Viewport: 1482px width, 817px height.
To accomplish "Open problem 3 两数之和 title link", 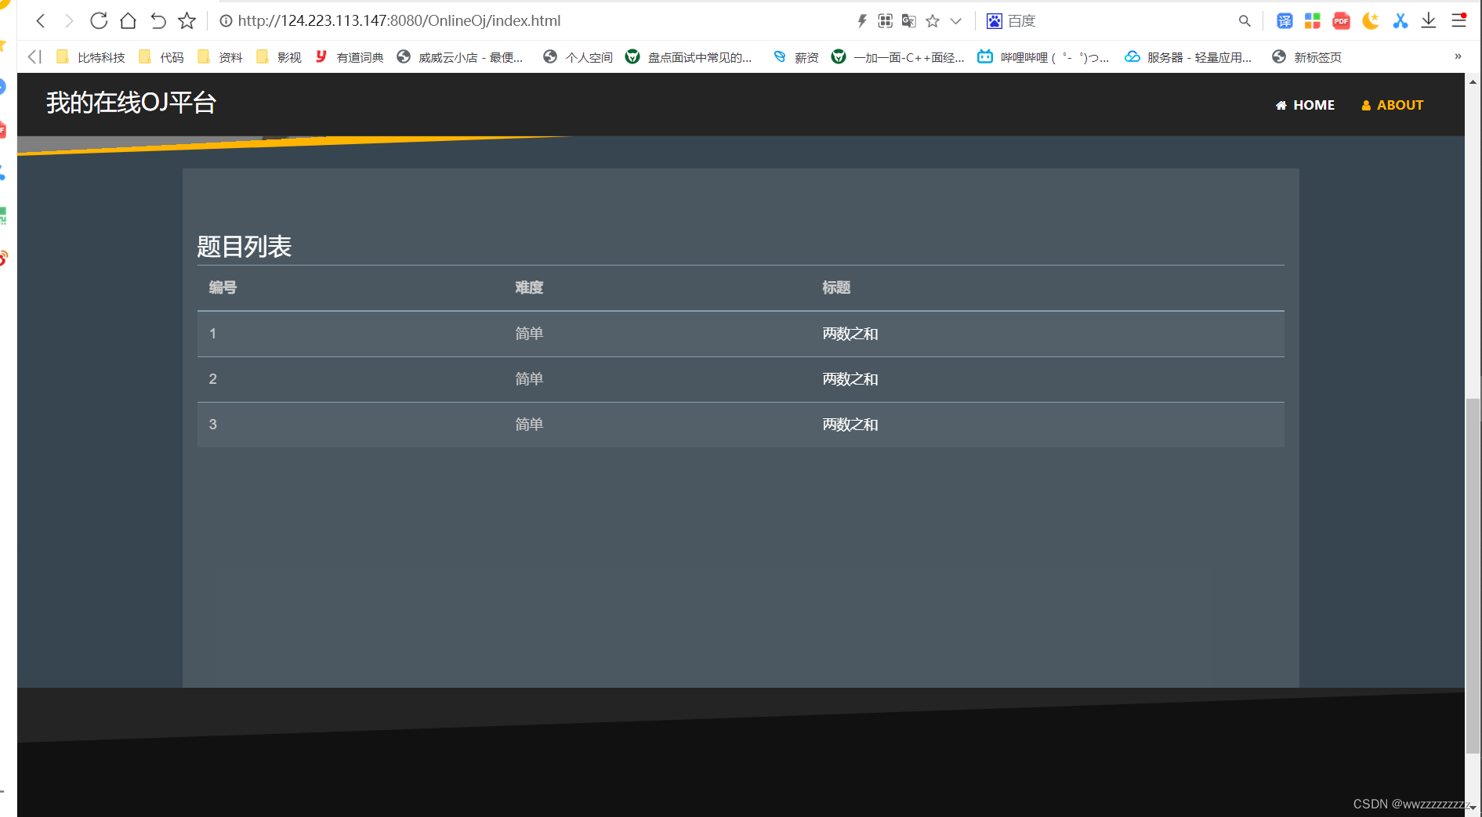I will 850,425.
